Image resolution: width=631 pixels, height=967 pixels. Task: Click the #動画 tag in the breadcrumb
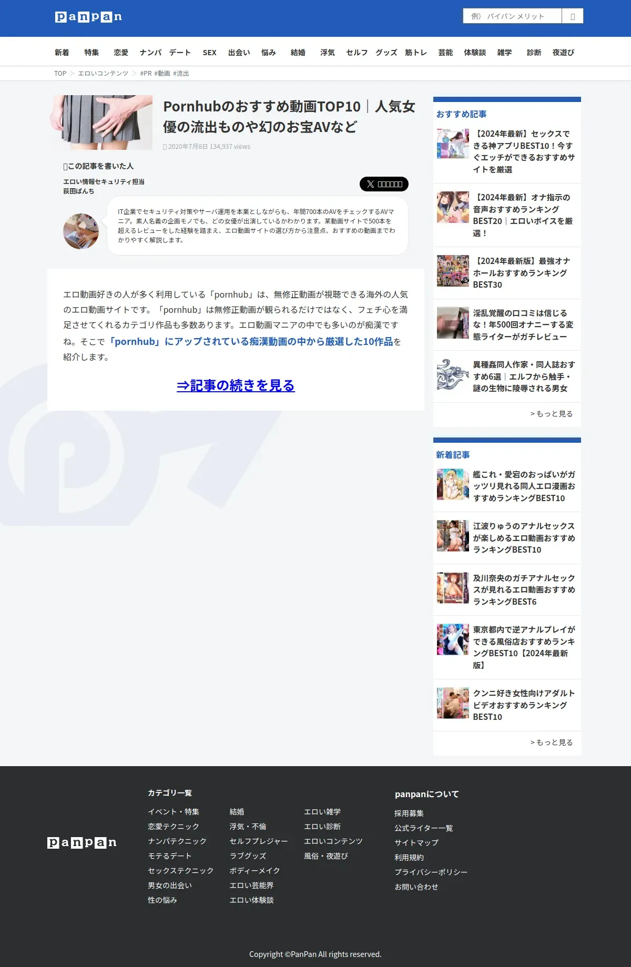pyautogui.click(x=162, y=74)
